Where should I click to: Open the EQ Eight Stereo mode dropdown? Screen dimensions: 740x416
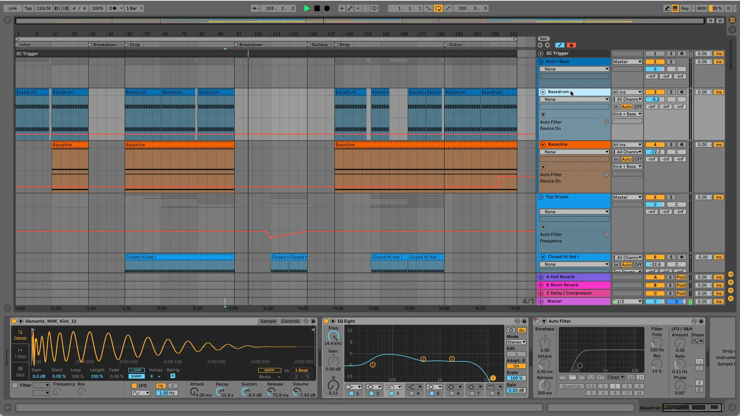coord(516,342)
